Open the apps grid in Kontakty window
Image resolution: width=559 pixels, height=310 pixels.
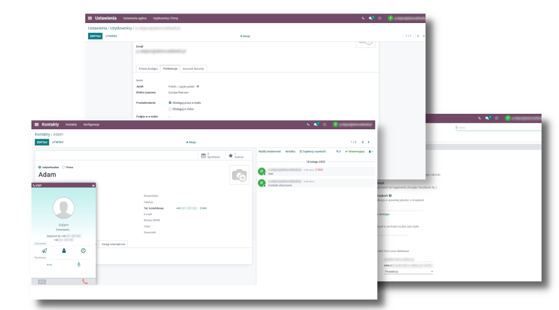(x=36, y=124)
